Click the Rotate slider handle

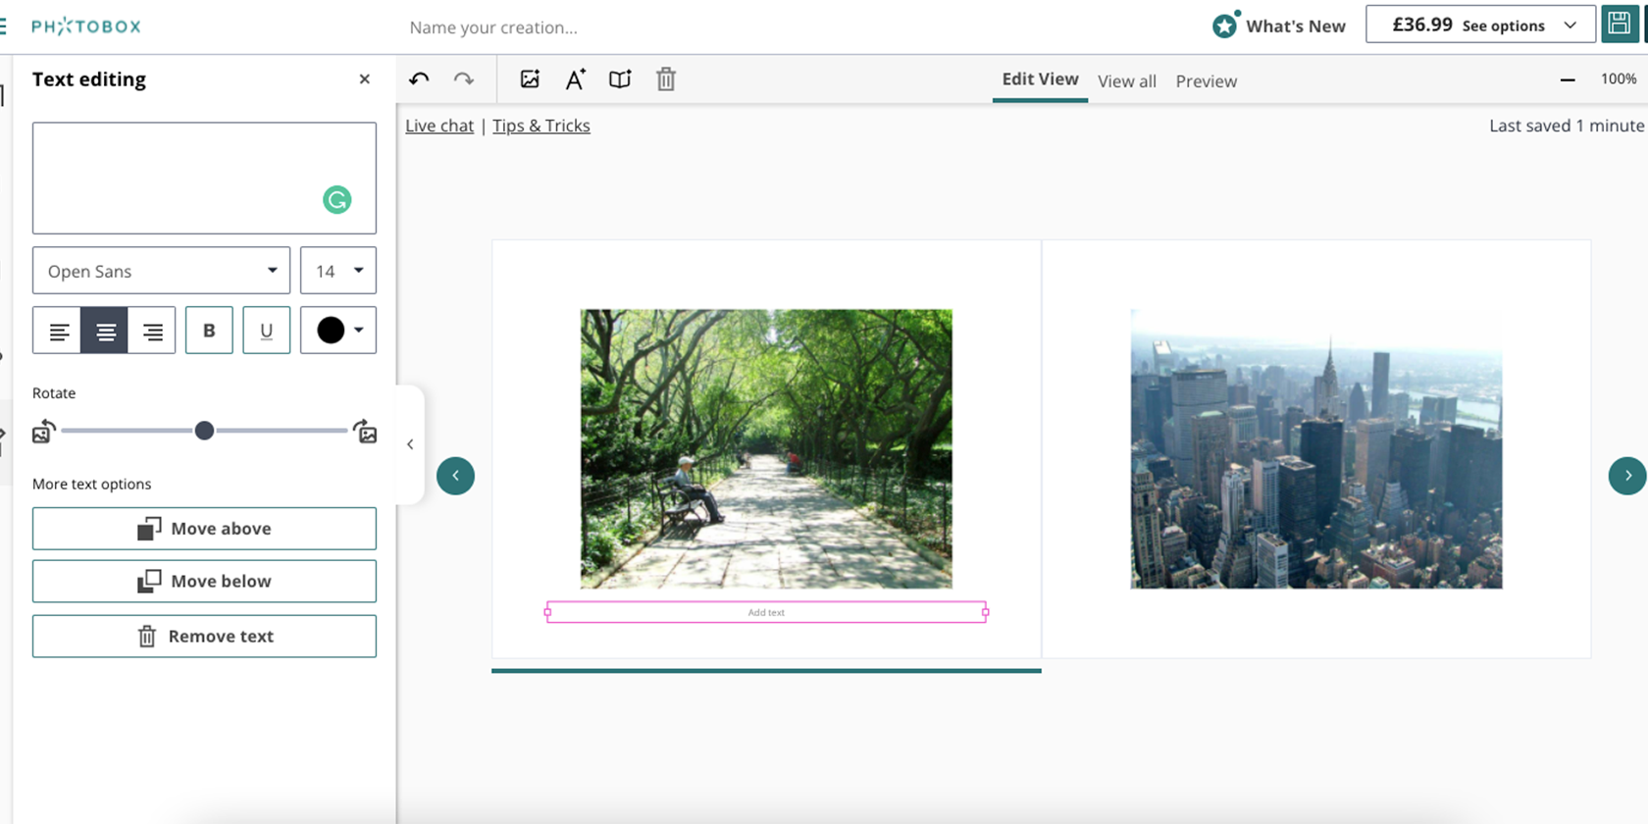[204, 431]
